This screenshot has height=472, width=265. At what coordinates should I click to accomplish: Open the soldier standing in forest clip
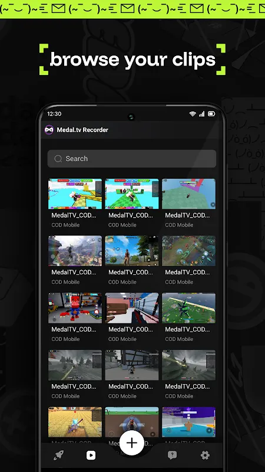point(131,251)
